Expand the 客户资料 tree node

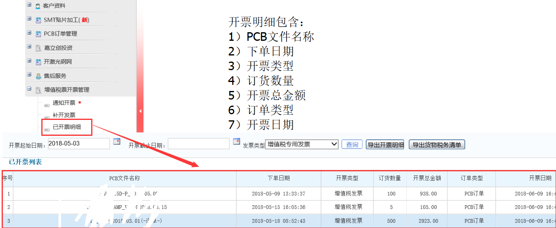pyautogui.click(x=29, y=5)
